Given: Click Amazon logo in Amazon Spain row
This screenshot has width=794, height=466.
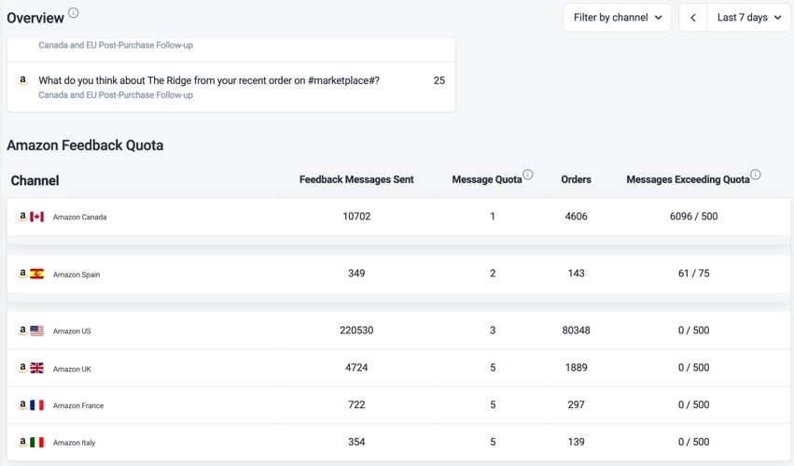Looking at the screenshot, I should [22, 274].
